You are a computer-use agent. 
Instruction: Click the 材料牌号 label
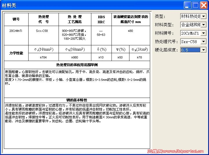click(x=164, y=33)
